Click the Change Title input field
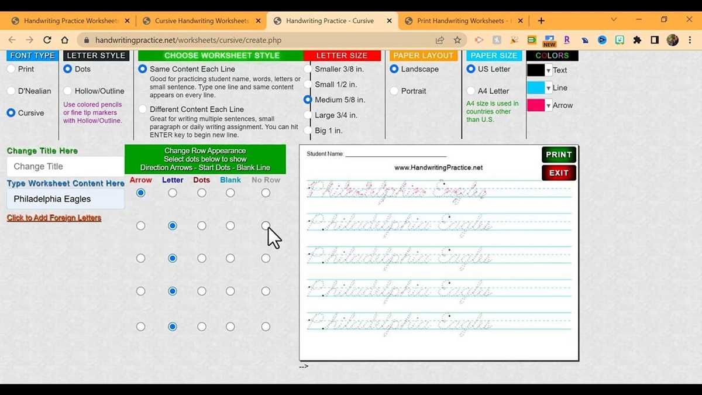The image size is (702, 395). point(66,166)
